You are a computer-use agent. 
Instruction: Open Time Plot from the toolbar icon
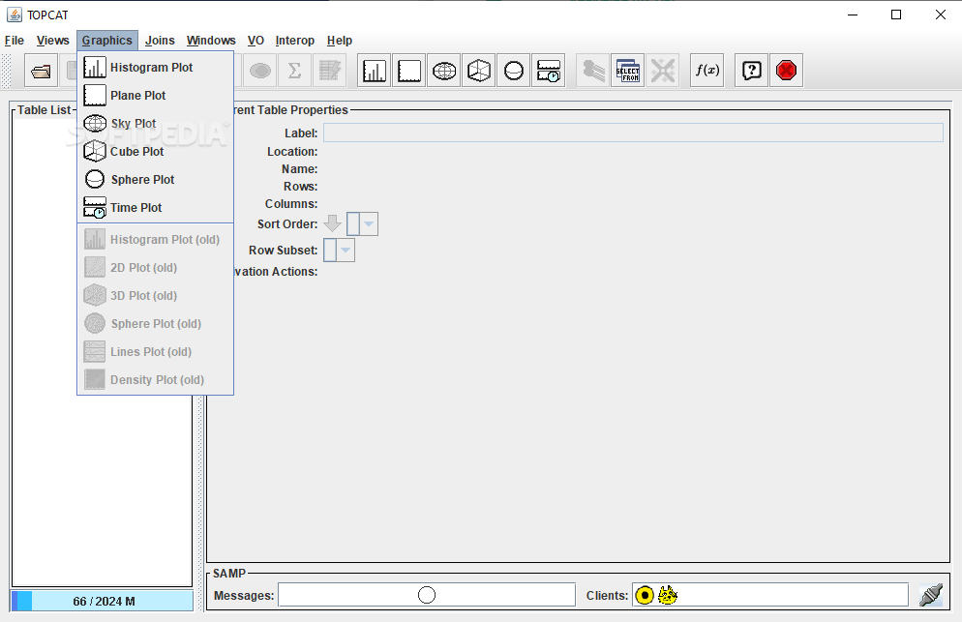[x=549, y=71]
